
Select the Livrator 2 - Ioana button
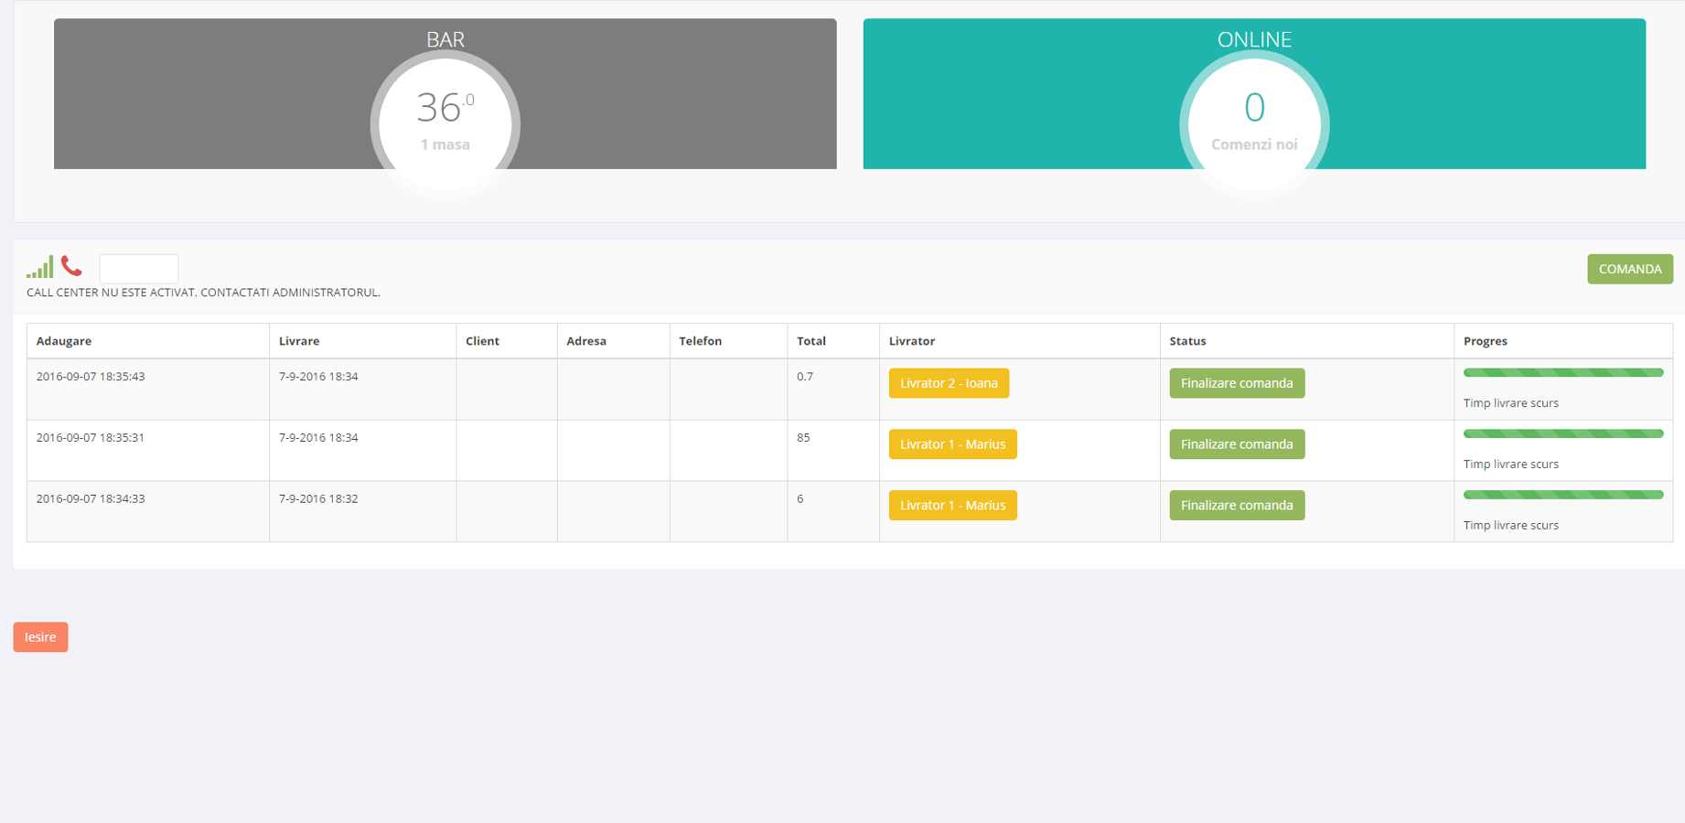pos(949,383)
